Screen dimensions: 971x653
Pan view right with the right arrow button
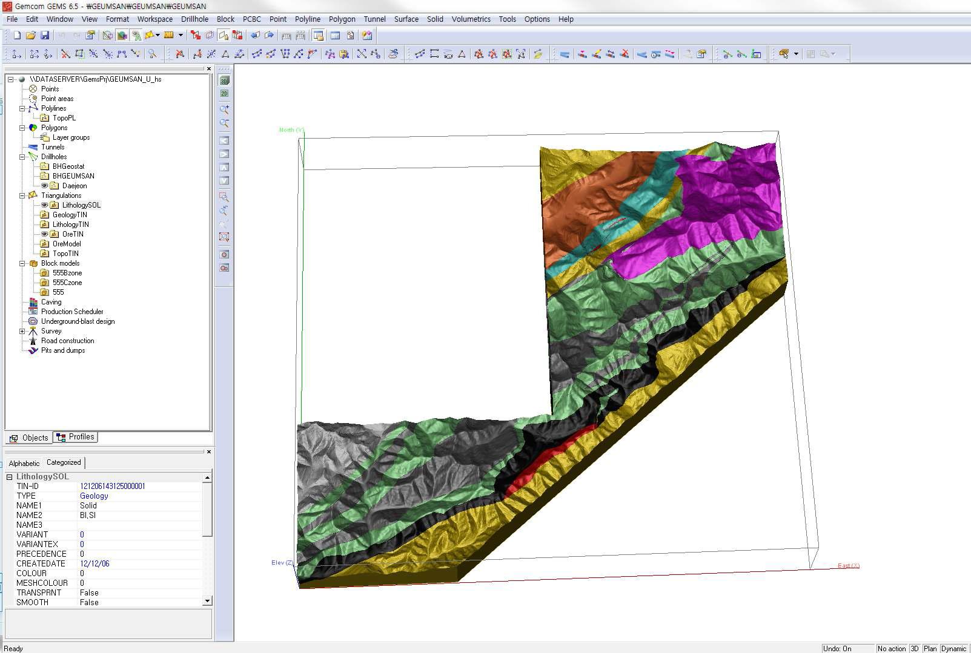coord(224,154)
